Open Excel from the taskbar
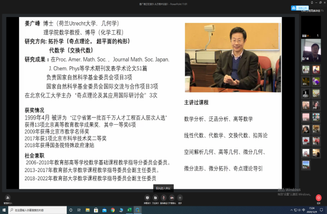Screen dimensions: 327x214 click(x=129, y=210)
